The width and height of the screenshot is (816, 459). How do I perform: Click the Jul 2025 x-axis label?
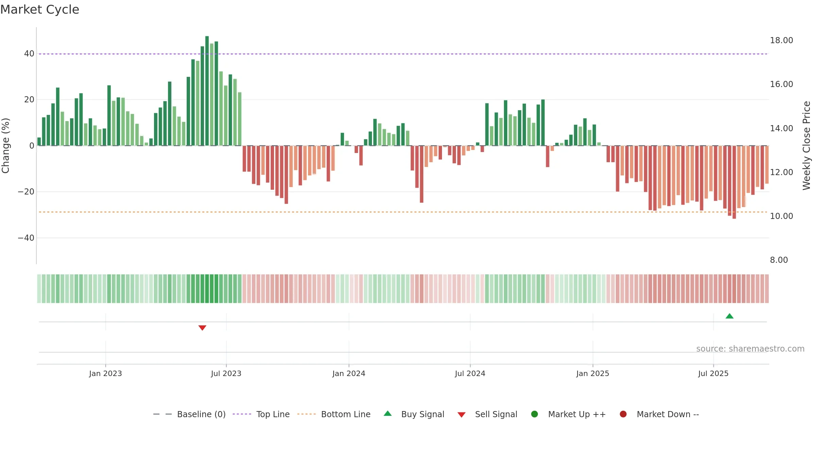713,373
